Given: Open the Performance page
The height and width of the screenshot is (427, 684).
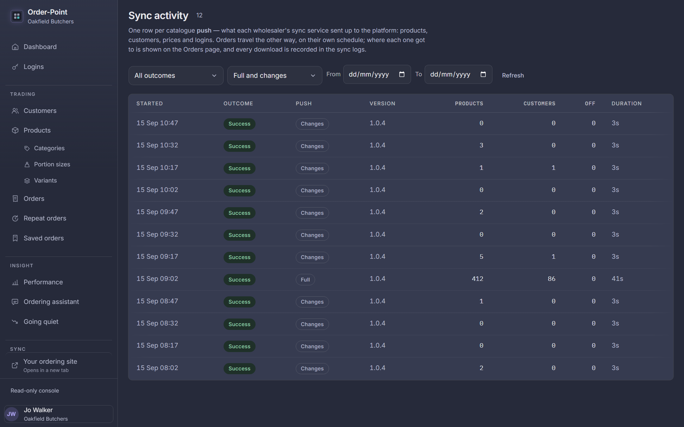Looking at the screenshot, I should (x=59, y=282).
